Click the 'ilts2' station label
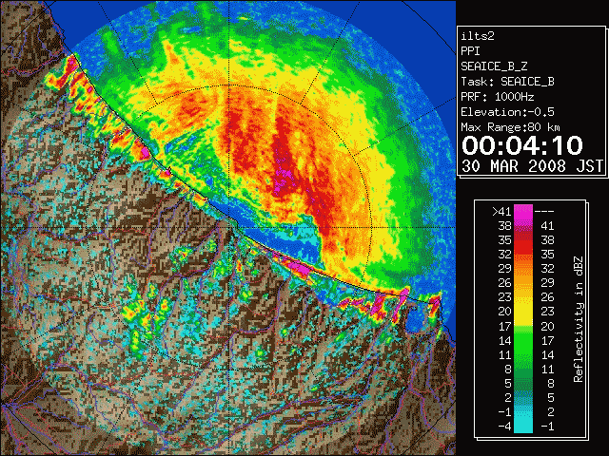Screen dimensions: 609x456 (478, 36)
